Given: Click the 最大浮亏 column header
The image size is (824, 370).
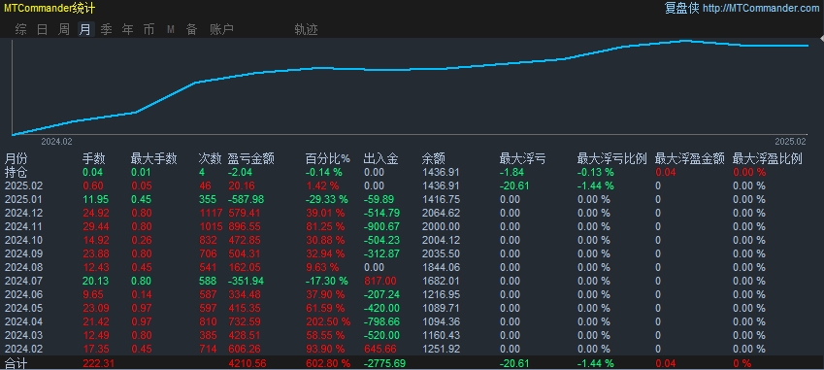Looking at the screenshot, I should [522, 158].
